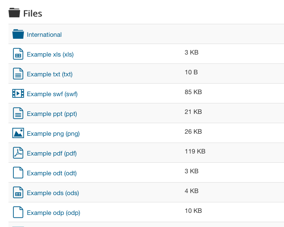Image resolution: width=284 pixels, height=227 pixels.
Task: Click the image icon for Example png
Action: coord(18,133)
